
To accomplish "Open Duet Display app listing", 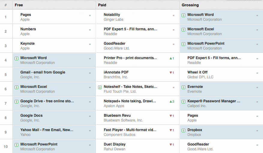I will (x=115, y=144).
